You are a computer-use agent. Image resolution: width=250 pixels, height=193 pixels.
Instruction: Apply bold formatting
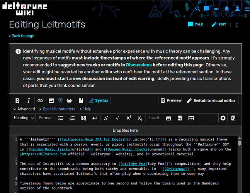pyautogui.click(x=17, y=101)
